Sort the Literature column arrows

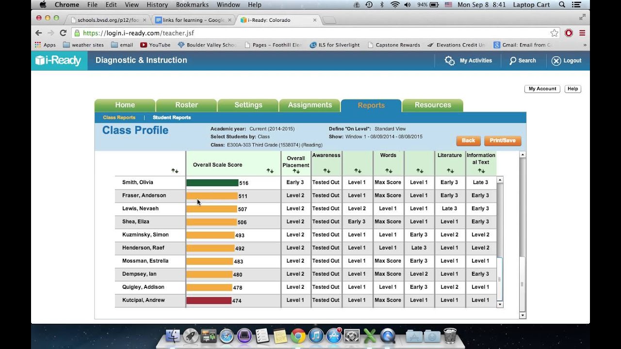450,171
